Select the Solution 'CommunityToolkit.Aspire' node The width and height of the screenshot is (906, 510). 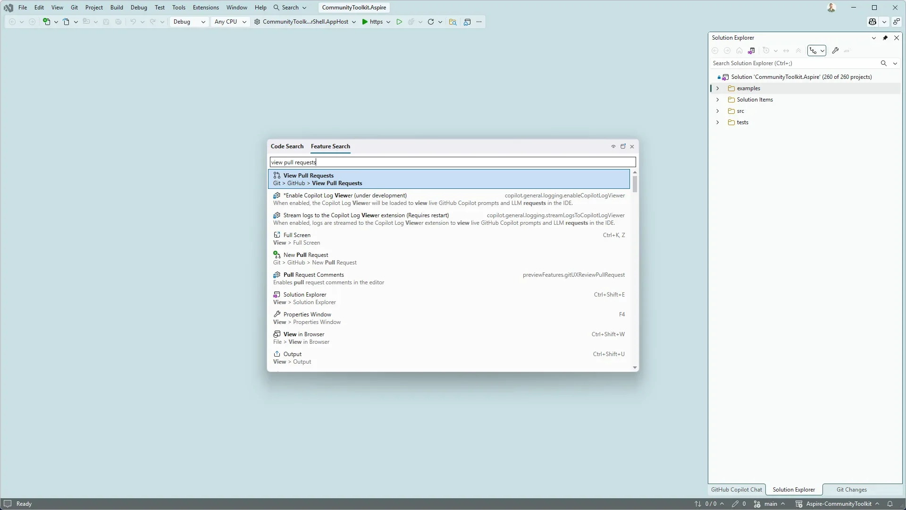tap(801, 77)
